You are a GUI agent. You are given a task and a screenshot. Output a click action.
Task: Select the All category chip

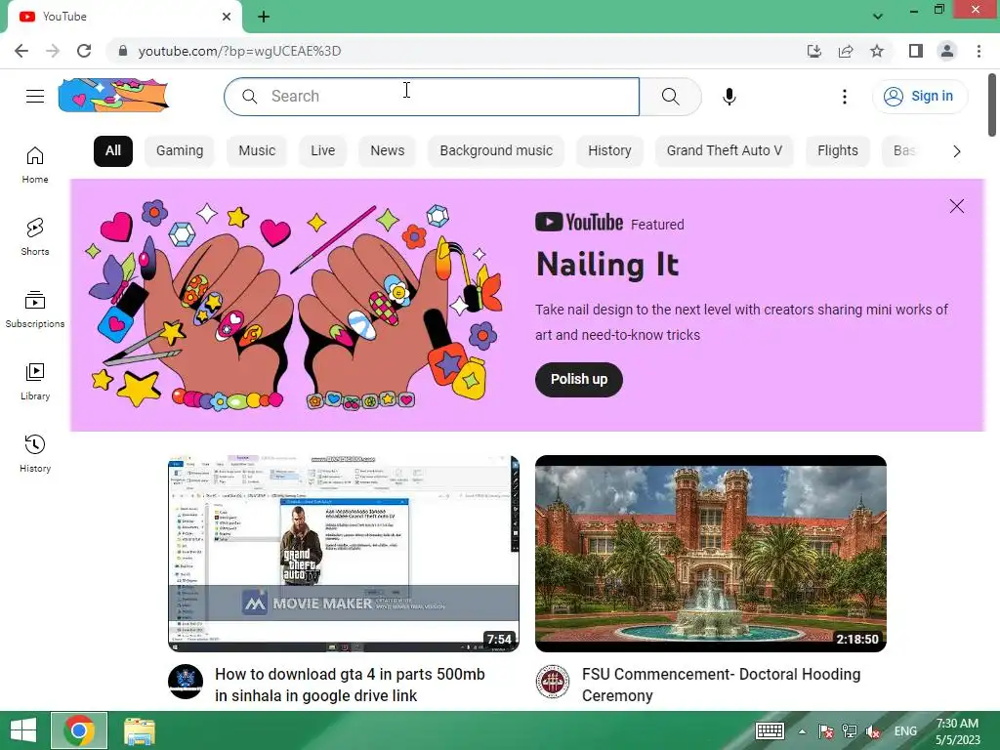pos(113,151)
